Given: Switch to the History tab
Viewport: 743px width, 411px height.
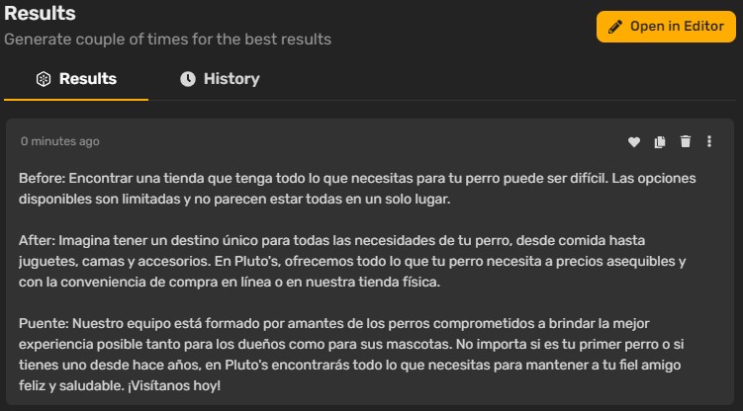Looking at the screenshot, I should pyautogui.click(x=220, y=79).
